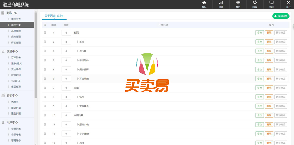Click 删除 button for 显示器 row

point(269,51)
